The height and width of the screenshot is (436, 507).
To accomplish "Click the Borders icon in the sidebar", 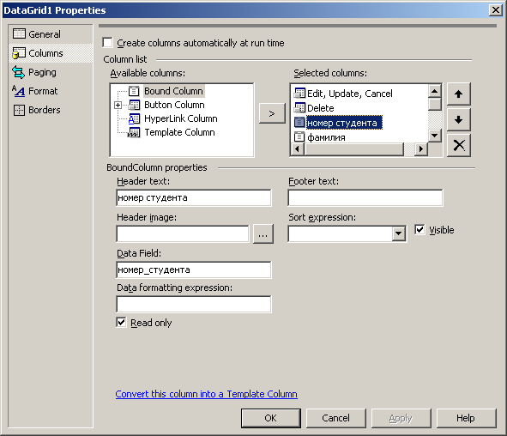I will (x=19, y=110).
